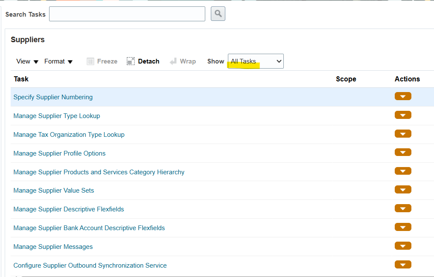Expand the Show All Tasks dropdown
This screenshot has height=277, width=434.
[x=256, y=61]
